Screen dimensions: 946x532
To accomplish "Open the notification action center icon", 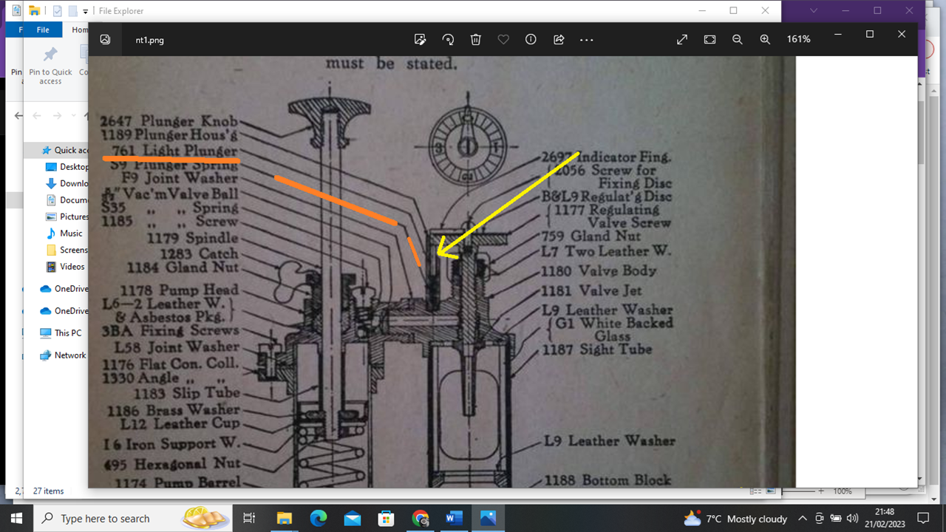I will 922,519.
